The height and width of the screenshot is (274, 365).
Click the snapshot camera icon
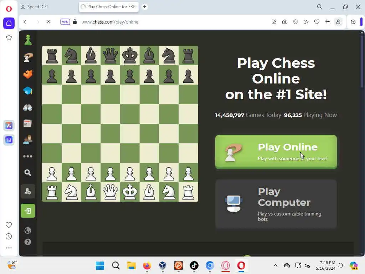pyautogui.click(x=285, y=22)
